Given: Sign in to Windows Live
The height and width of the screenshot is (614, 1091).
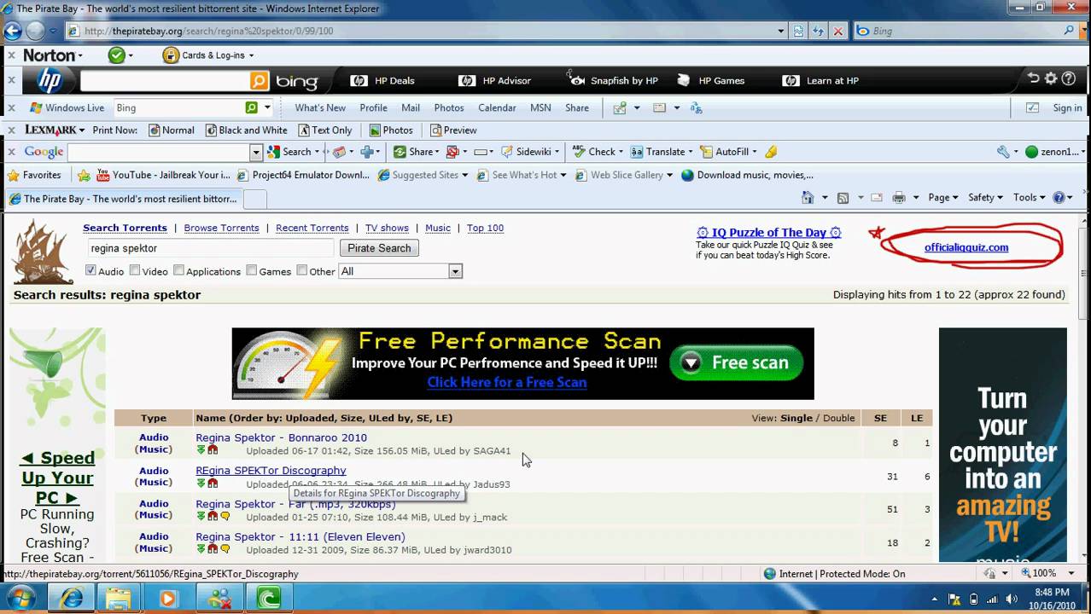Looking at the screenshot, I should point(1067,108).
